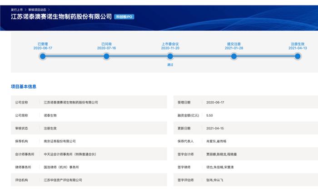Click the 融资金额 value 5.50

tap(209, 115)
